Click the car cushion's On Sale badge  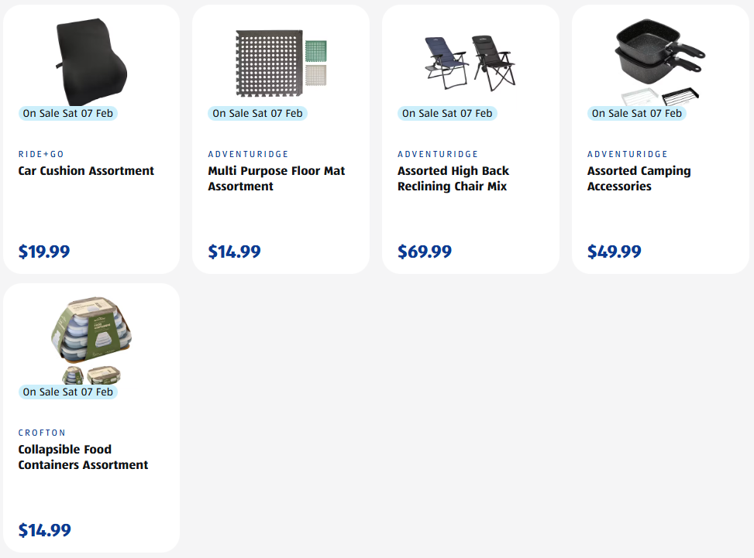coord(68,113)
